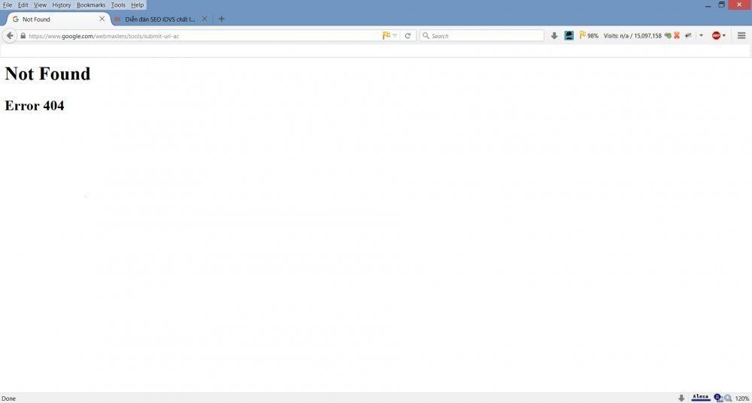Click the Adblock Plus ABP icon
This screenshot has width=752, height=403.
coord(716,36)
